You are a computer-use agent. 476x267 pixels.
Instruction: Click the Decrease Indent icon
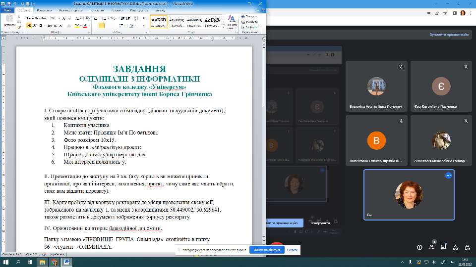pos(122,18)
